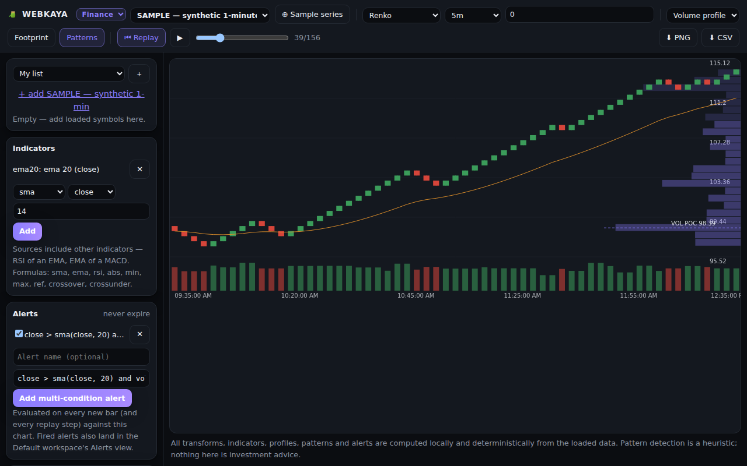Click Add multi-condition alert button

point(72,398)
